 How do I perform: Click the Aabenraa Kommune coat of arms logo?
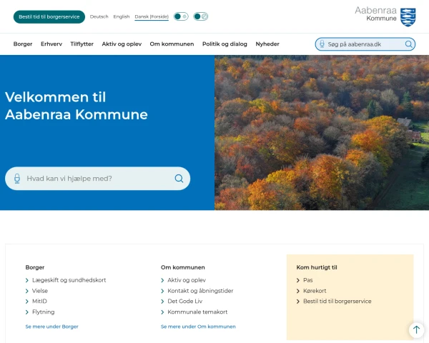[407, 16]
